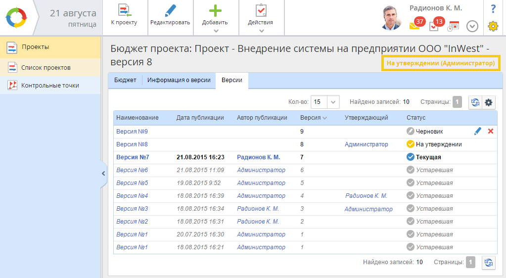Open the tasks icon with 13 badge
This screenshot has width=506, height=278.
coord(434,26)
